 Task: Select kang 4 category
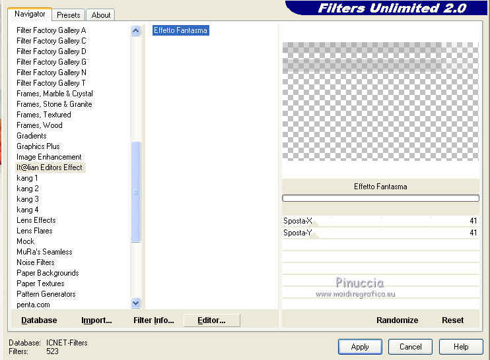point(28,210)
